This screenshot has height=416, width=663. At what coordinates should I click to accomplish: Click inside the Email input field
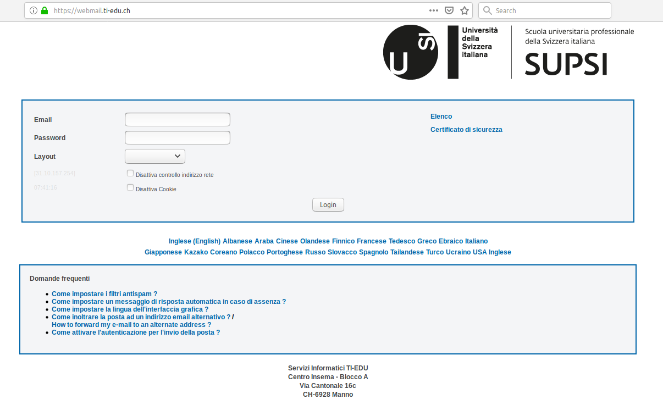[177, 119]
